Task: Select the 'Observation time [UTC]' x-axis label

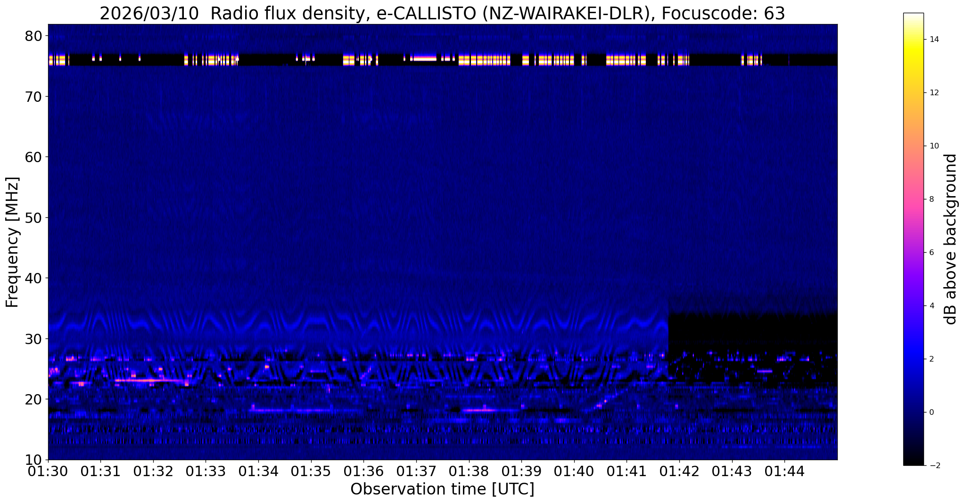Action: (x=442, y=489)
